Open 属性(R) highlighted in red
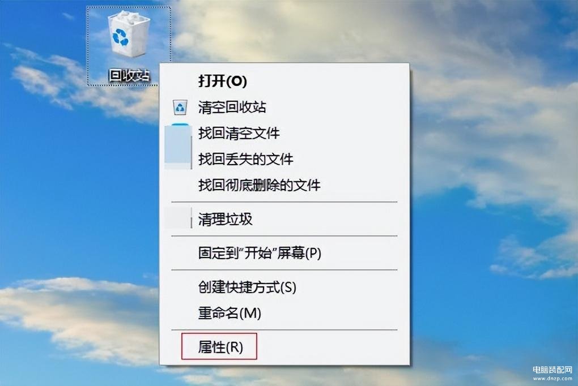 tap(220, 347)
